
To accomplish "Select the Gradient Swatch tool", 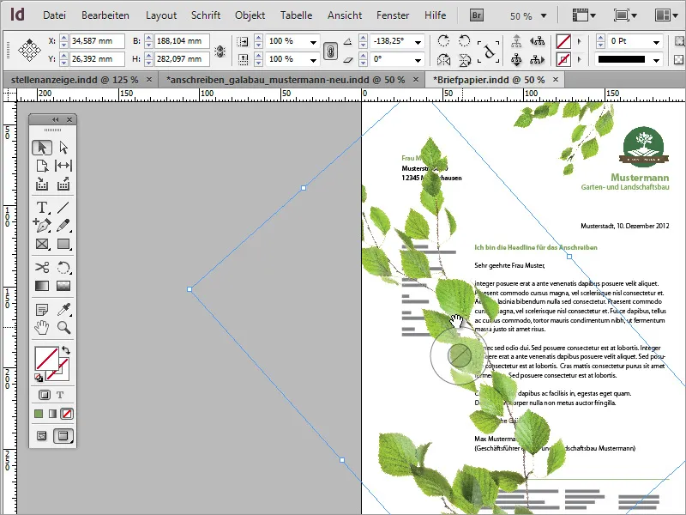I will coord(42,286).
